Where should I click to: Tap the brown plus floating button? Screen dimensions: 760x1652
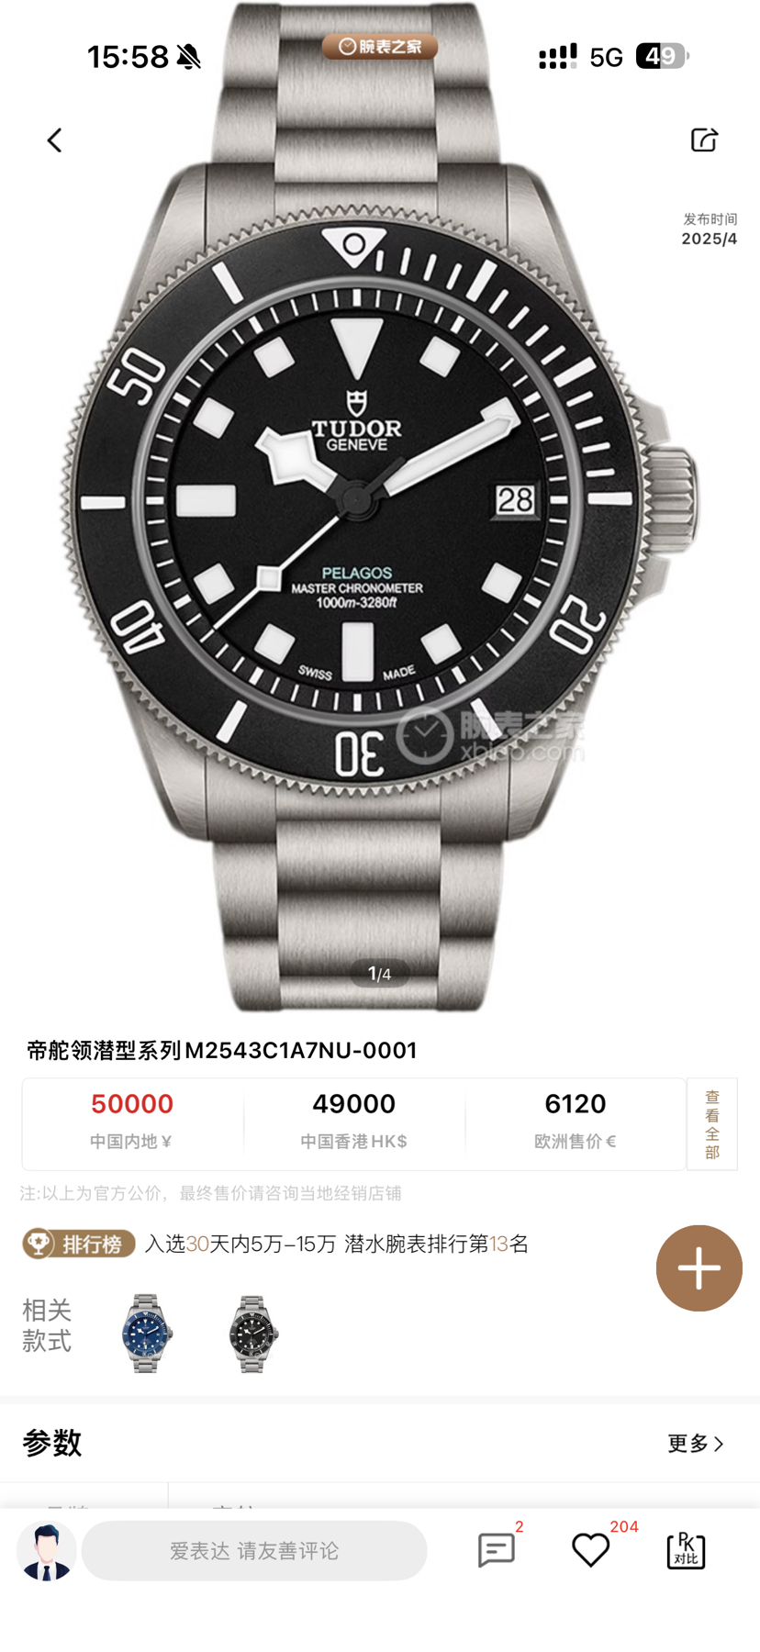[699, 1267]
